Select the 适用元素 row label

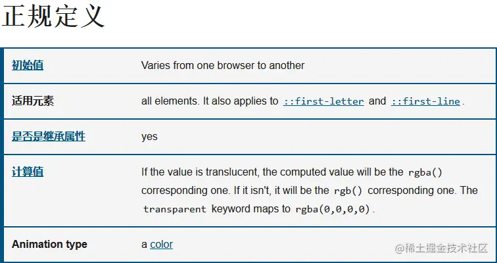coord(33,101)
